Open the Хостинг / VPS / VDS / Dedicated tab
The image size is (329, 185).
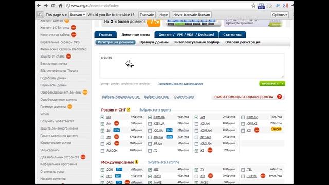(x=186, y=34)
